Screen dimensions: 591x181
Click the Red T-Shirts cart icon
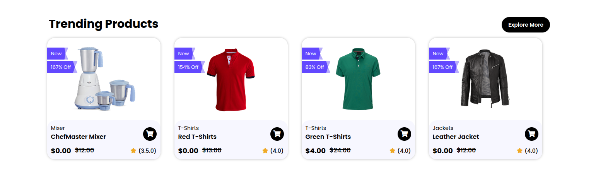277,134
